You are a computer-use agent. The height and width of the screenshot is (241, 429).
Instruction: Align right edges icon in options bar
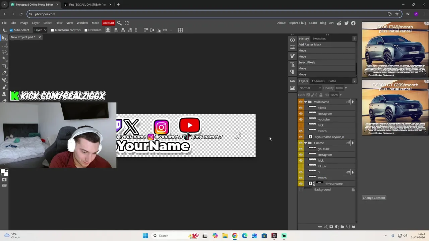(130, 30)
